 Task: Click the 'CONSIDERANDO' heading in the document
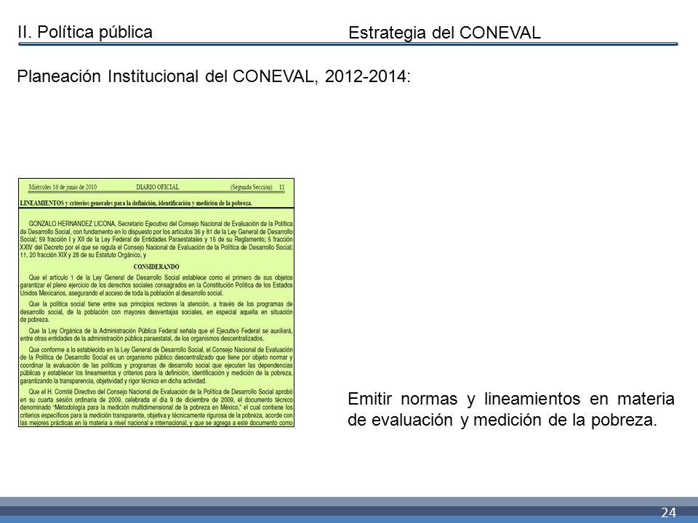(x=156, y=267)
